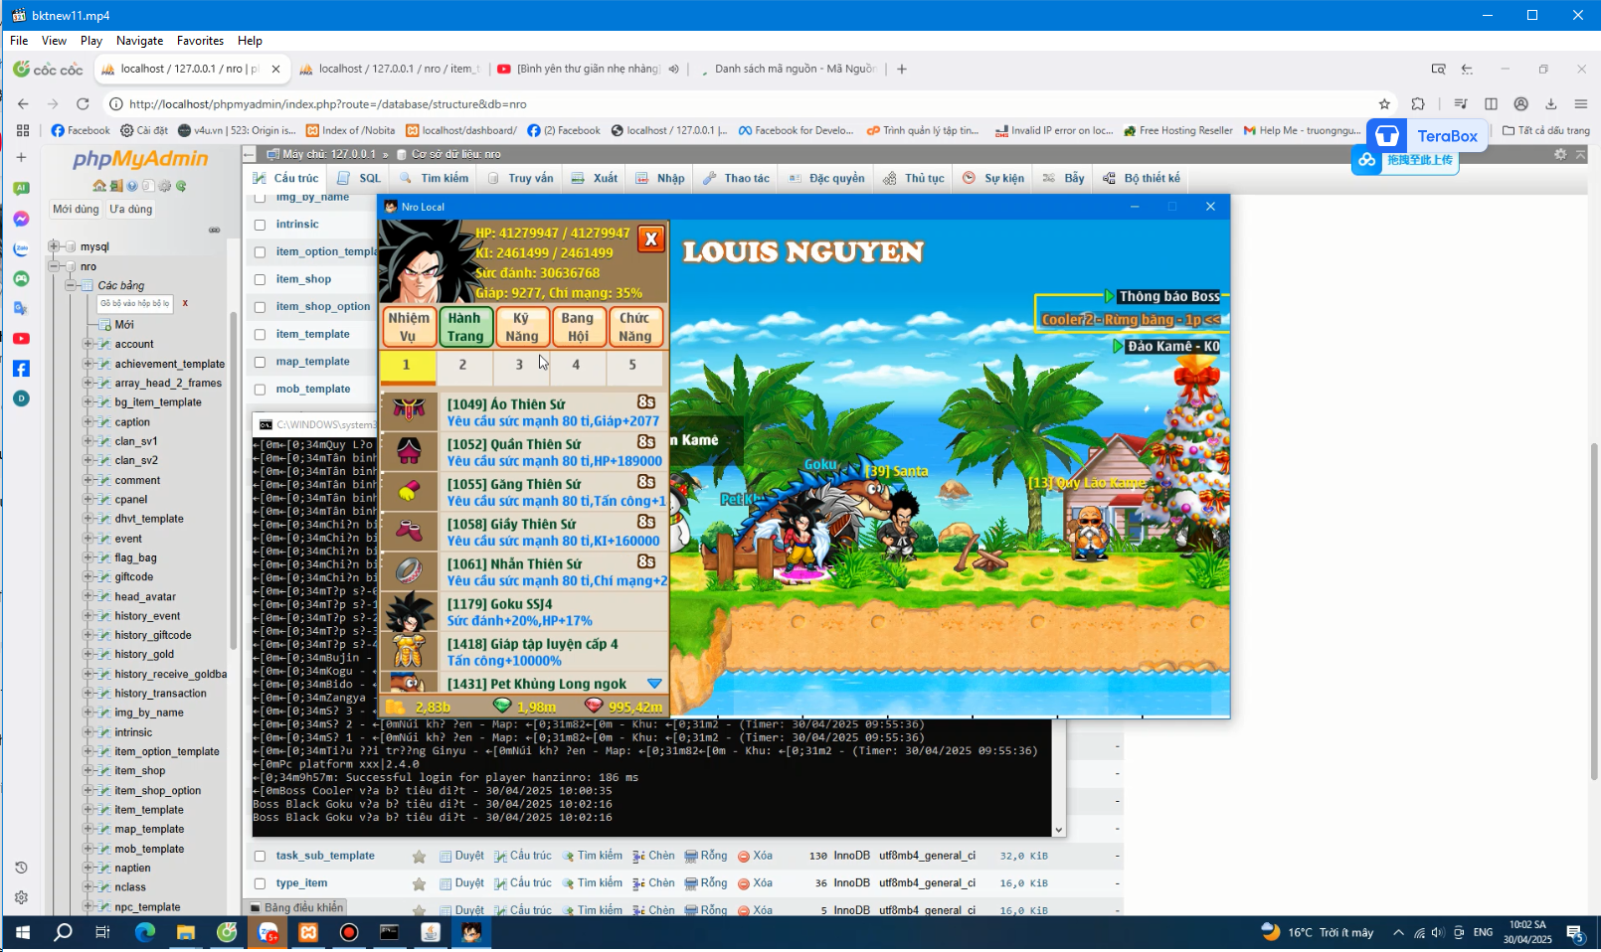Expand the mysql database node
This screenshot has height=952, width=1601.
[54, 246]
